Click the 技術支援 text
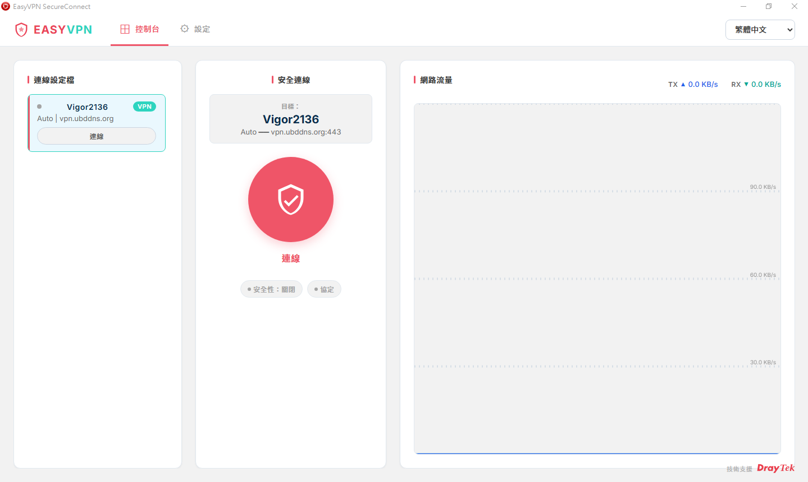The height and width of the screenshot is (482, 808). 739,469
